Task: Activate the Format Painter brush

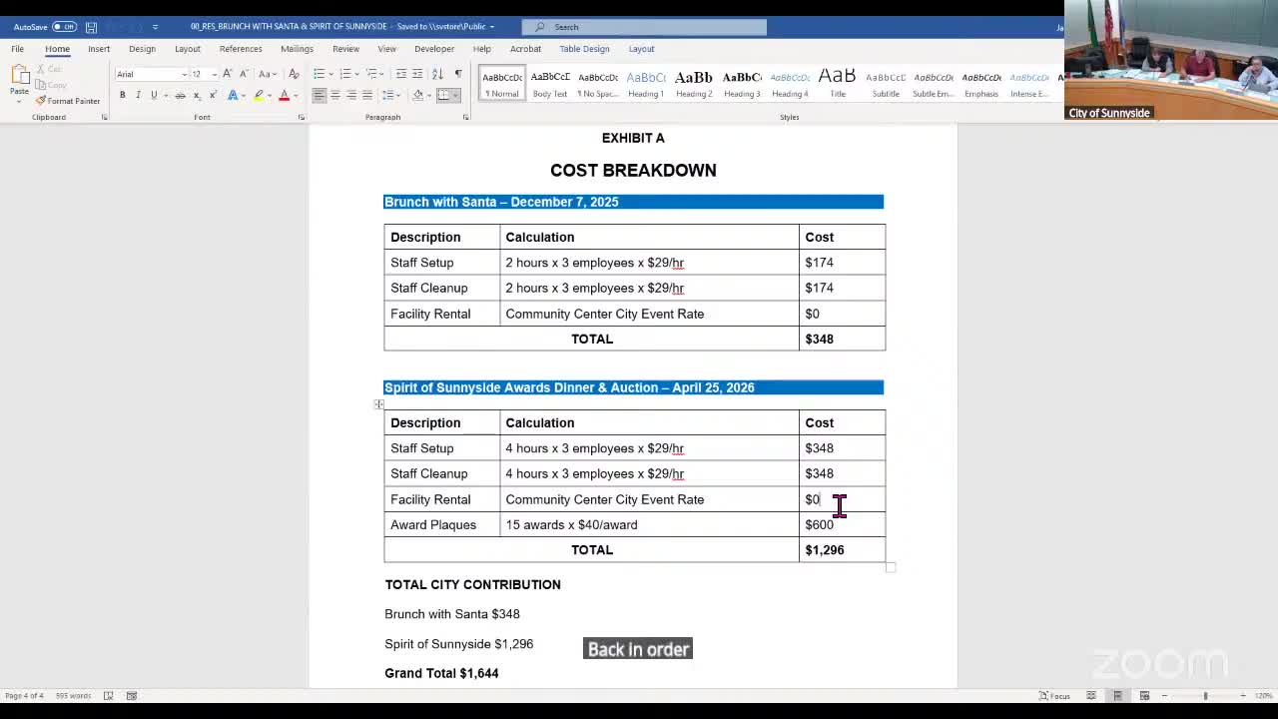Action: pos(68,101)
